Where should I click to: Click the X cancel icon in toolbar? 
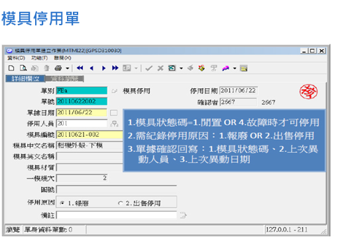pos(160,68)
